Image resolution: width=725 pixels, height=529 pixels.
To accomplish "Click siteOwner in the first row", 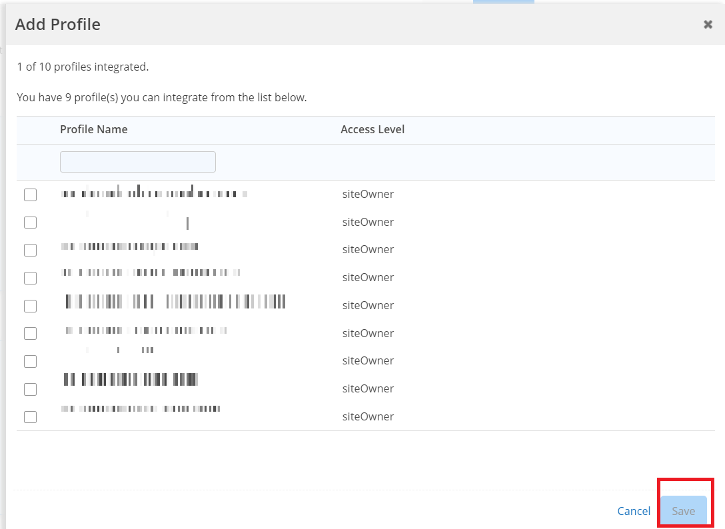I will 368,195.
